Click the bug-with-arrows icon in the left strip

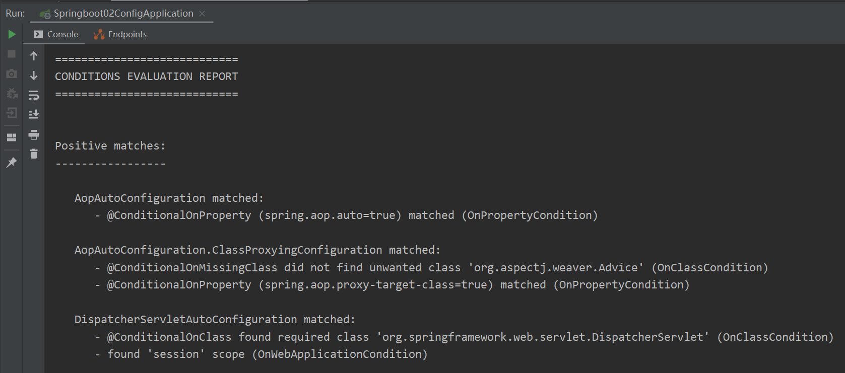12,94
